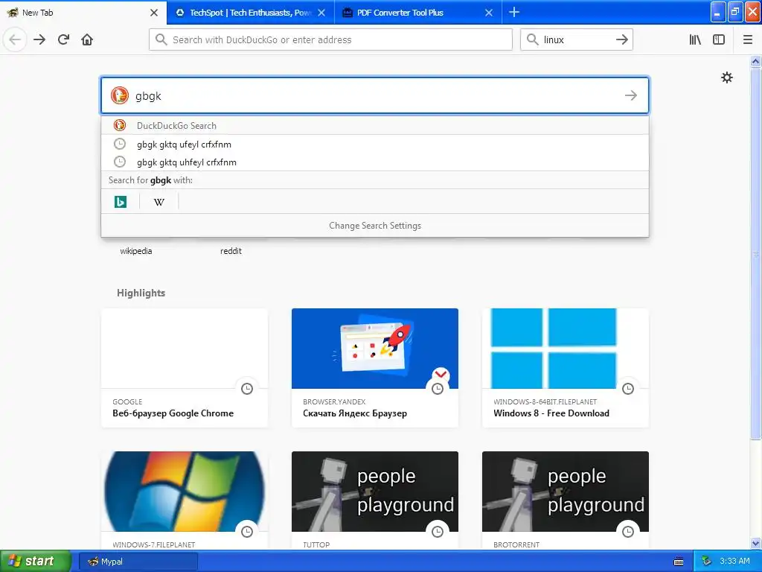Click the system tray clock 3:33 AM
The width and height of the screenshot is (762, 572).
click(x=734, y=562)
